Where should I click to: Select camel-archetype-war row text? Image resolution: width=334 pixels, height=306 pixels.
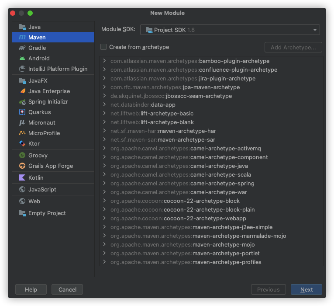[x=179, y=192]
